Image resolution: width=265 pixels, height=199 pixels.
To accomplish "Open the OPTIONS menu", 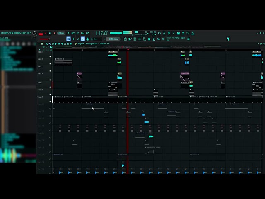I will pyautogui.click(x=17, y=33).
